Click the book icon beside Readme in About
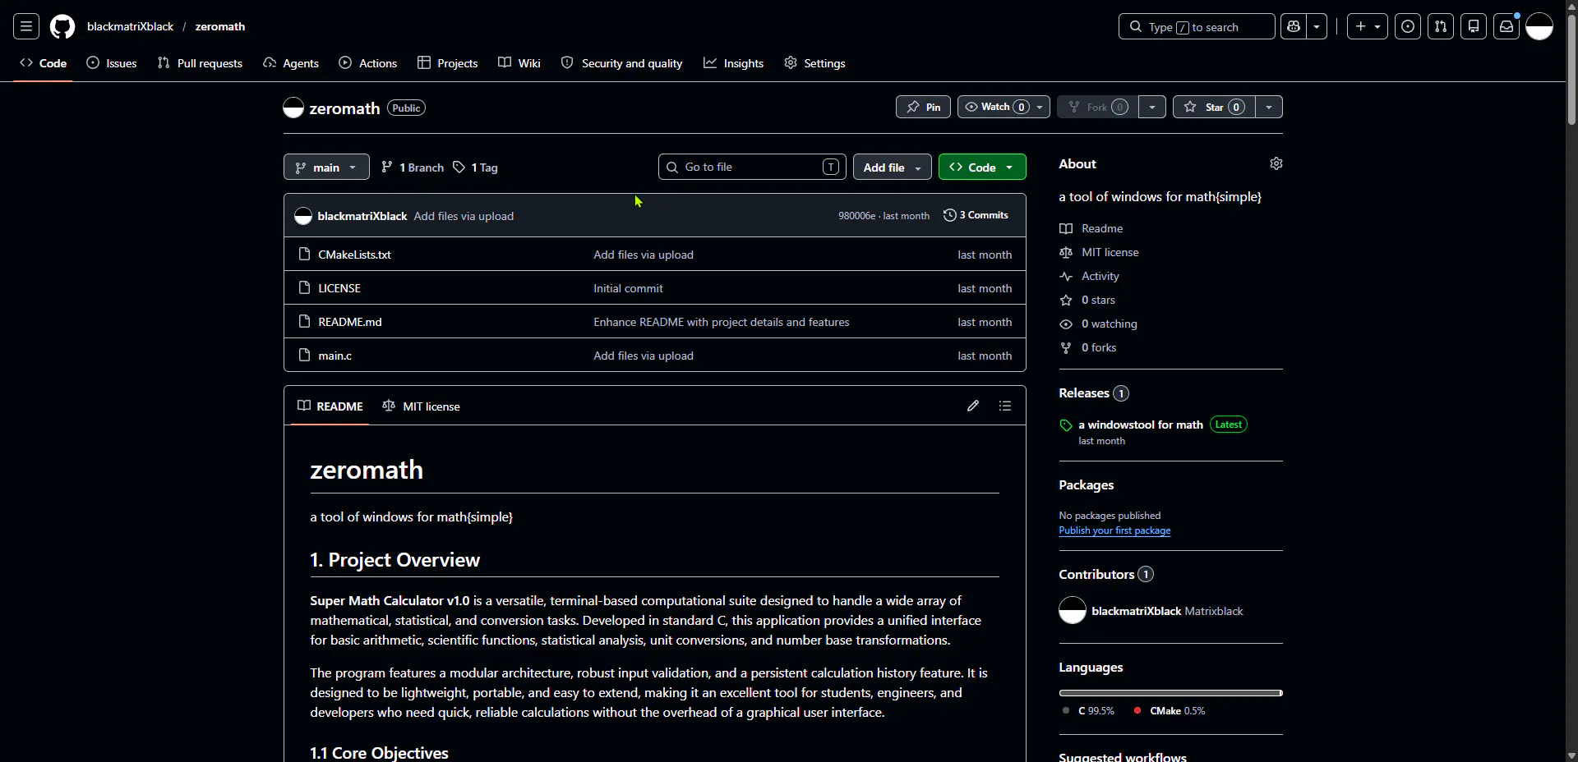1578x762 pixels. [1066, 228]
